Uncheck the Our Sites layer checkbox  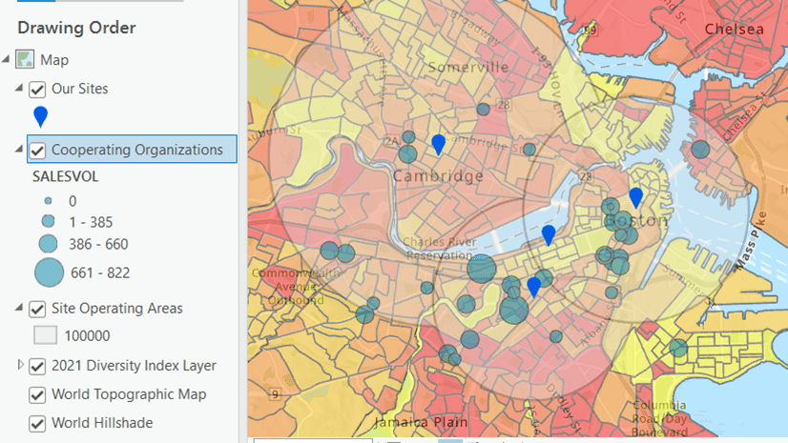pos(37,90)
